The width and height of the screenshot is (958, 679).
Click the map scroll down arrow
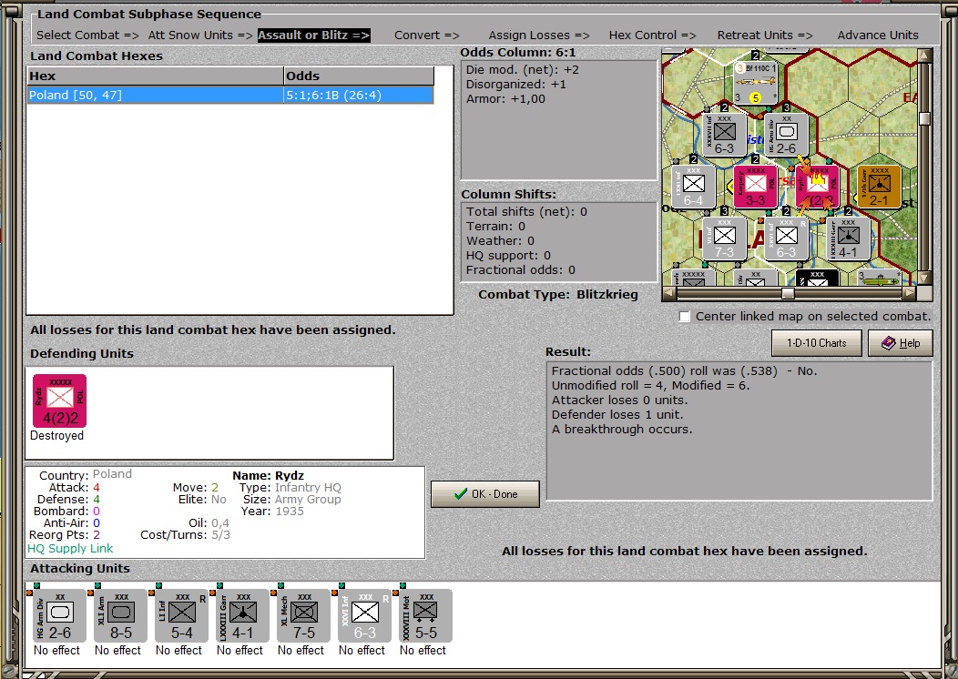tap(924, 279)
